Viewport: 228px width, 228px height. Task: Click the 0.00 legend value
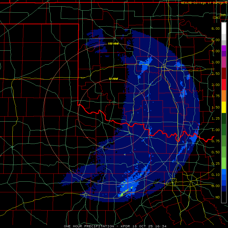click(x=216, y=186)
